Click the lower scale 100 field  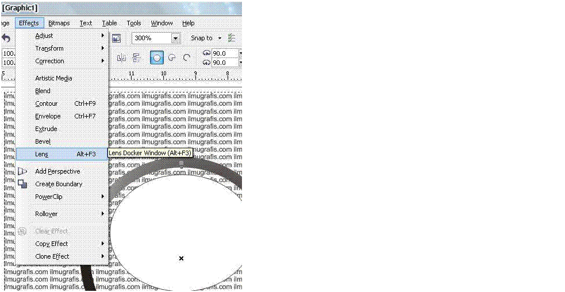tap(9, 63)
